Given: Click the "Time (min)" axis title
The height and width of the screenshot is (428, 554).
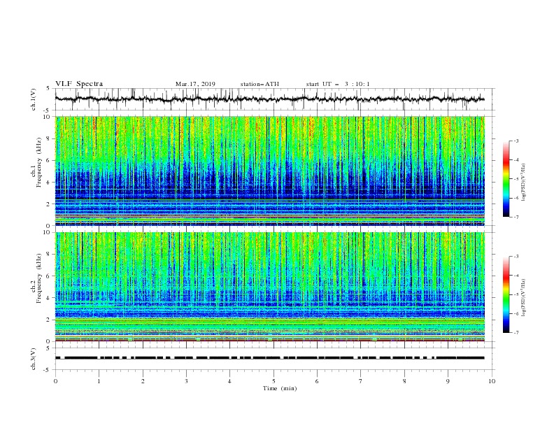Looking at the screenshot, I should pos(280,388).
